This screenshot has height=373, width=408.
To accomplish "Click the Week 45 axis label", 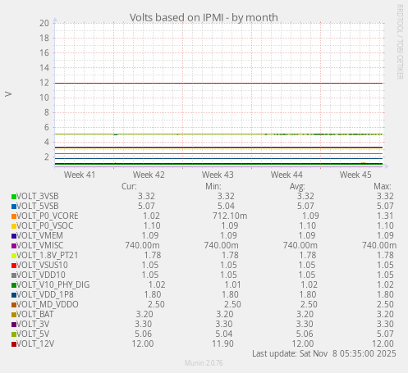I will point(355,175).
